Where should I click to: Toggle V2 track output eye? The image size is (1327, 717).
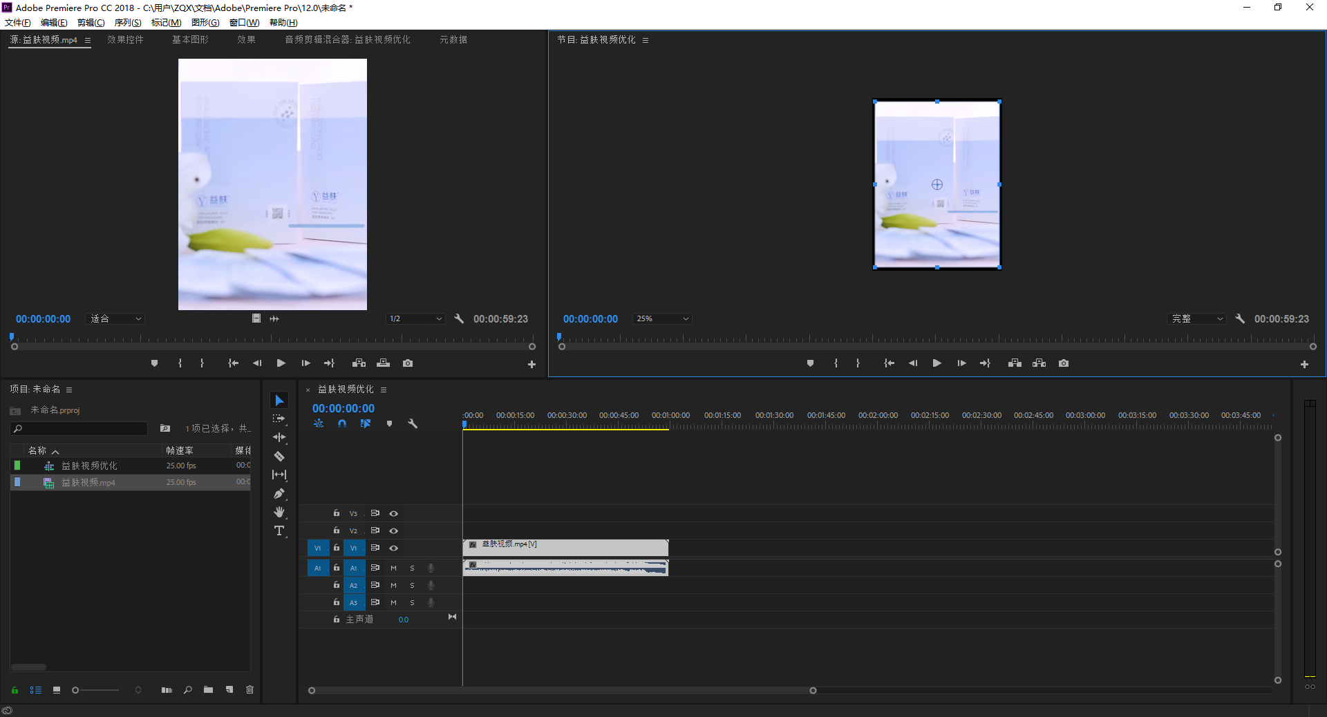(x=394, y=530)
